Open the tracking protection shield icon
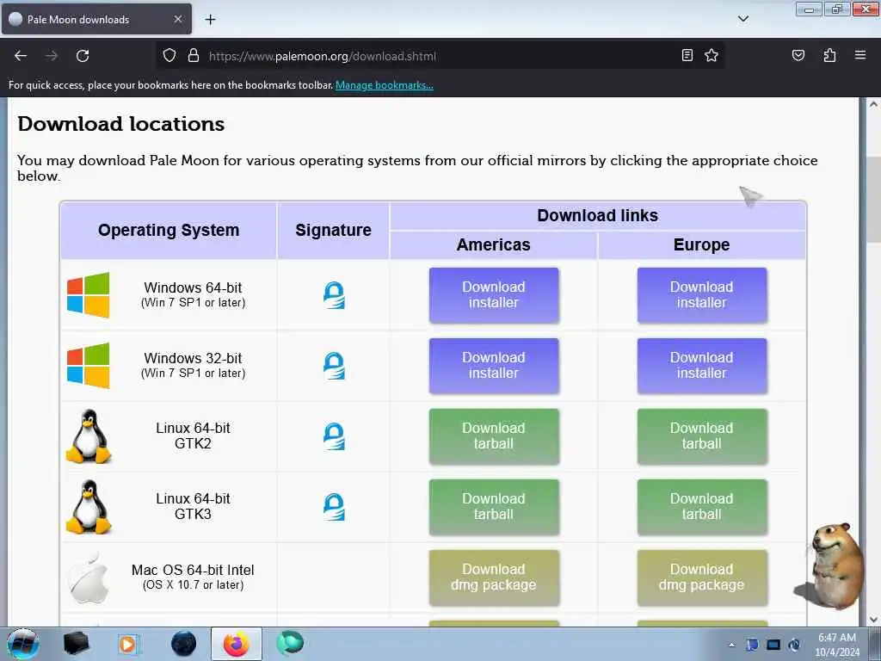Viewport: 881px width, 661px height. point(169,56)
